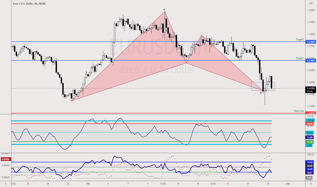Click the 14 date on time axis
The height and width of the screenshot is (187, 317).
click(x=178, y=184)
